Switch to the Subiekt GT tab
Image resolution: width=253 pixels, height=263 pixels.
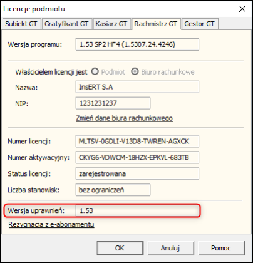pos(21,24)
